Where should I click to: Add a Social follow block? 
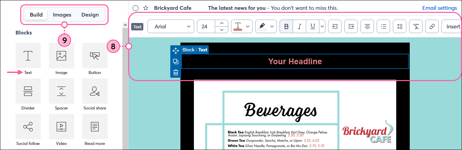28,127
